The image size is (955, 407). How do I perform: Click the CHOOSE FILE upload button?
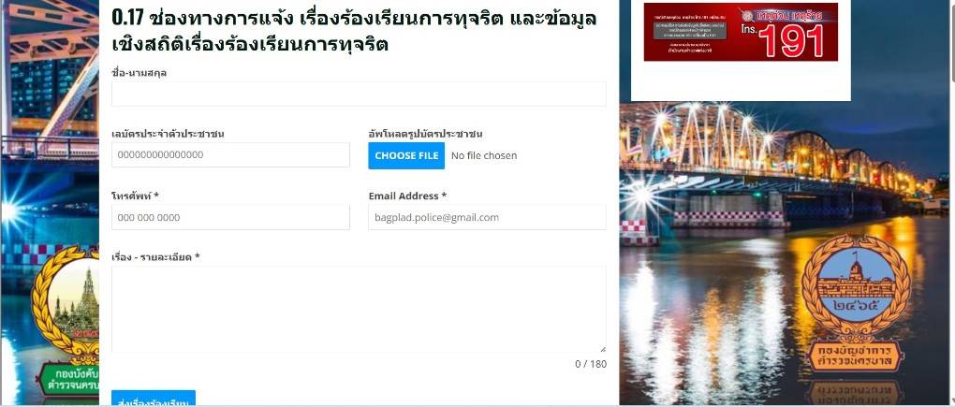coord(406,155)
